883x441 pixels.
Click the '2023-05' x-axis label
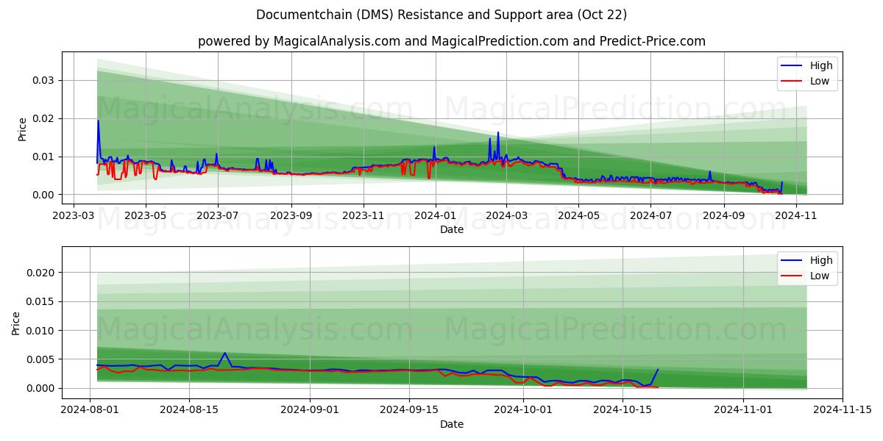click(145, 215)
